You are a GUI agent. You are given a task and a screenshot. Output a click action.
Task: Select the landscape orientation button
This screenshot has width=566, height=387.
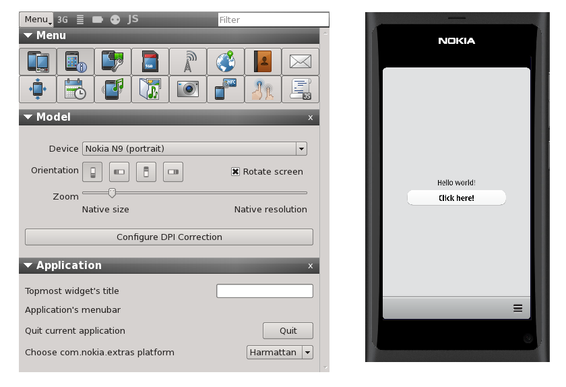coord(119,172)
